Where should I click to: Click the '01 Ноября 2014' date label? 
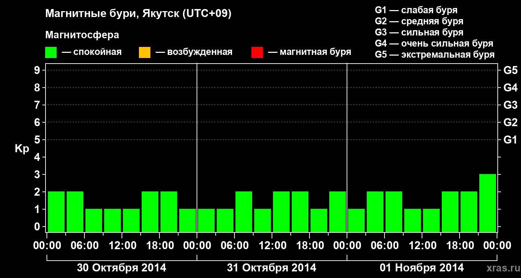[422, 268]
